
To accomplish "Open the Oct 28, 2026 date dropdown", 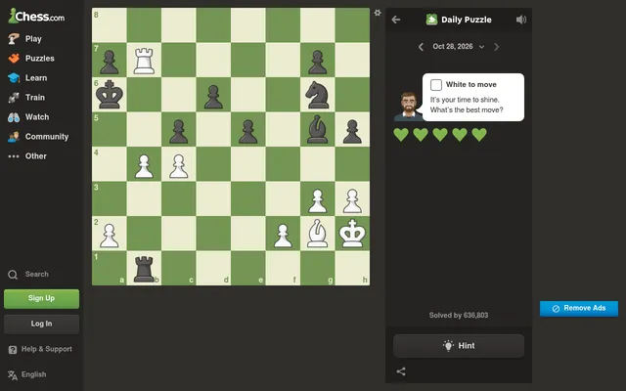I will click(459, 47).
